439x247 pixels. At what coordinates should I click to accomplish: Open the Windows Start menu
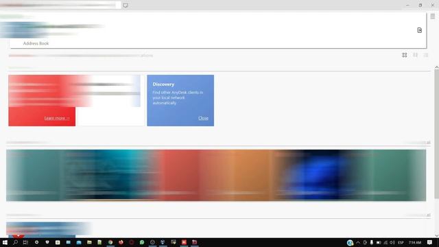[5, 242]
